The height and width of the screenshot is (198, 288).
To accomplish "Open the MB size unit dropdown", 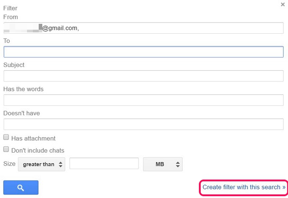I will [163, 164].
